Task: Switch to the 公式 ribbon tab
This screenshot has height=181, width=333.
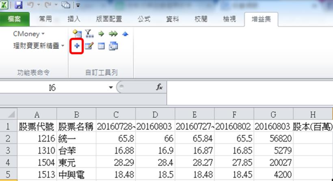Action: tap(144, 19)
